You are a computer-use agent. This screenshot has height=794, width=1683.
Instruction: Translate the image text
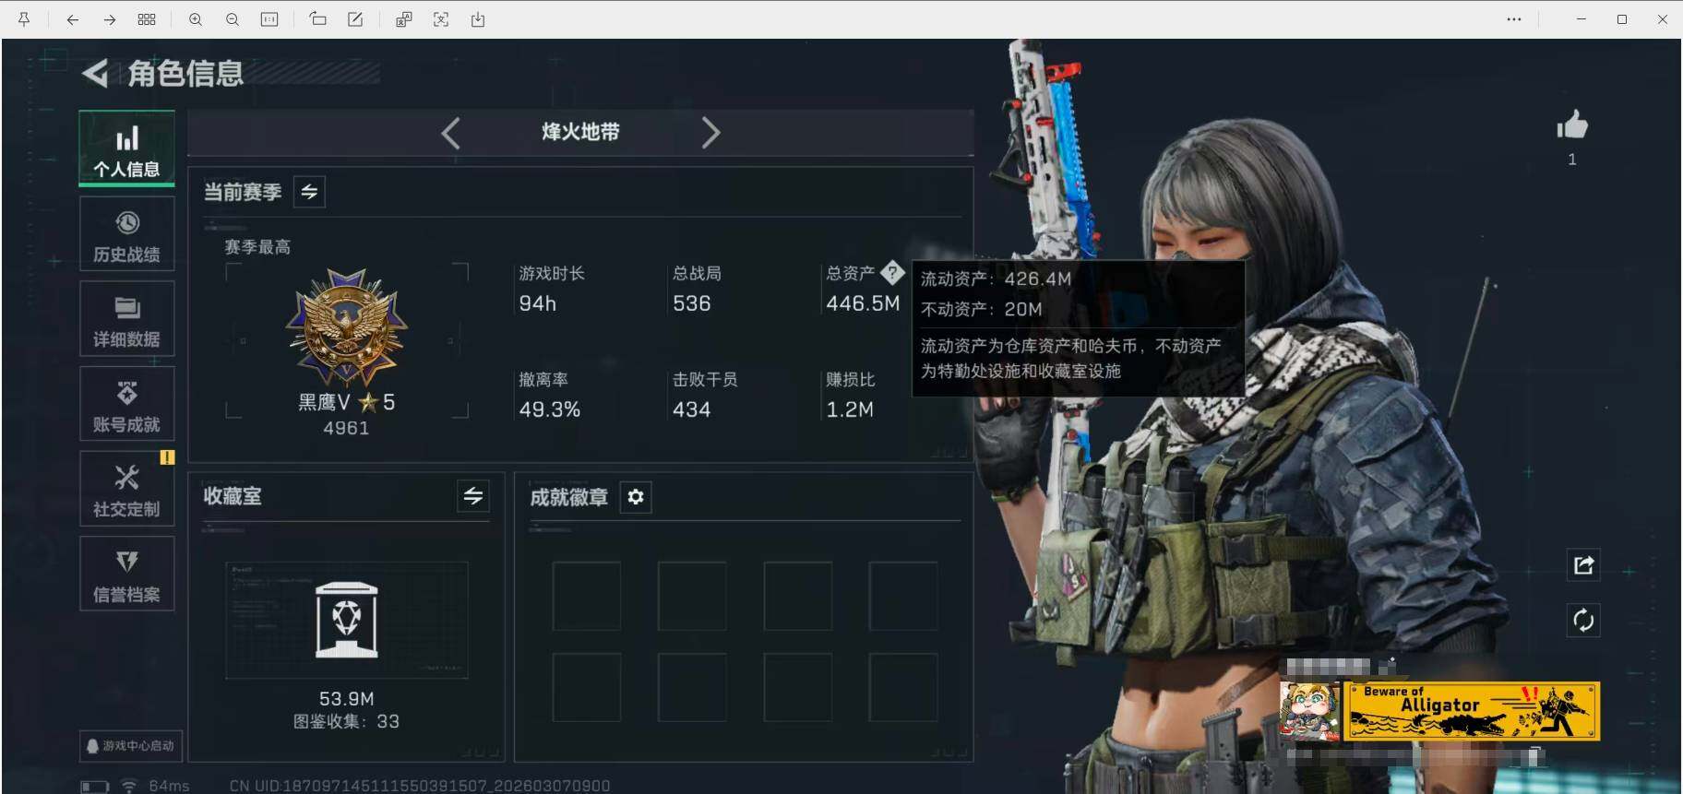click(x=404, y=19)
